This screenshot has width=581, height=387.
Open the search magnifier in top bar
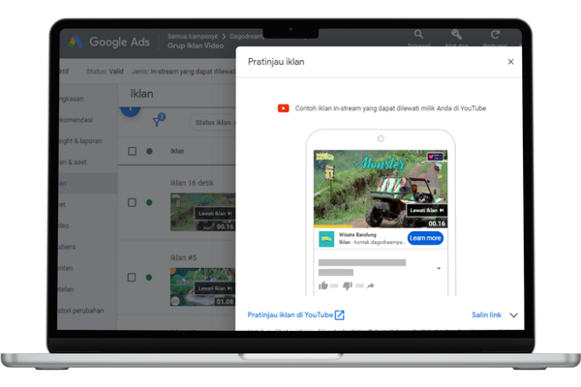pos(419,36)
